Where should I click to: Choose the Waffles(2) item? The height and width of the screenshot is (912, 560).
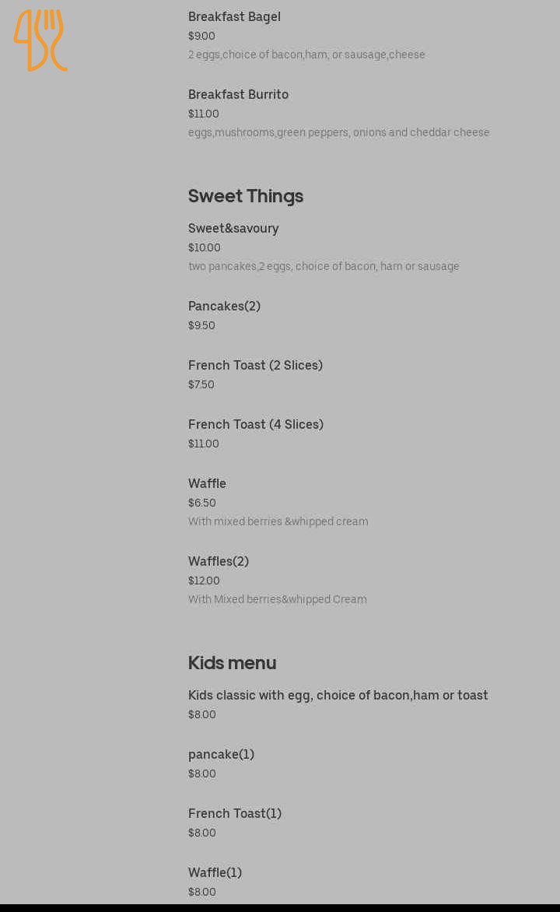(219, 561)
